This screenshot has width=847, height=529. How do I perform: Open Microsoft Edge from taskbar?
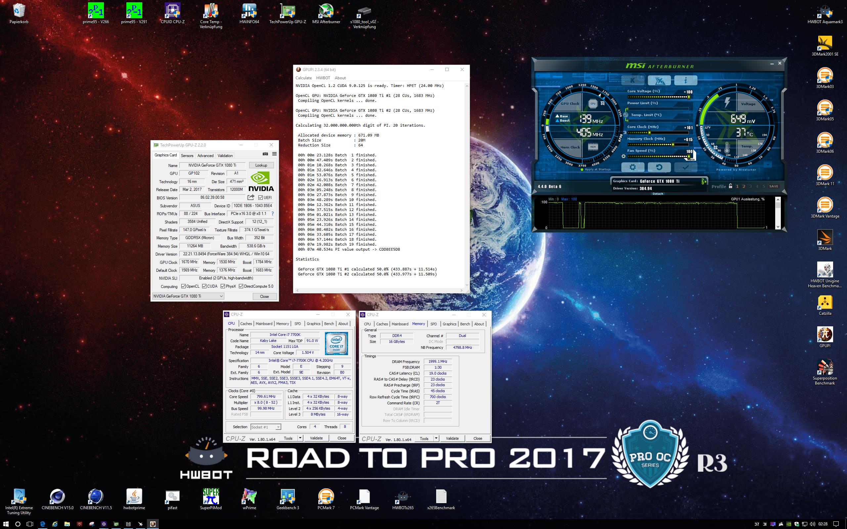pyautogui.click(x=42, y=524)
